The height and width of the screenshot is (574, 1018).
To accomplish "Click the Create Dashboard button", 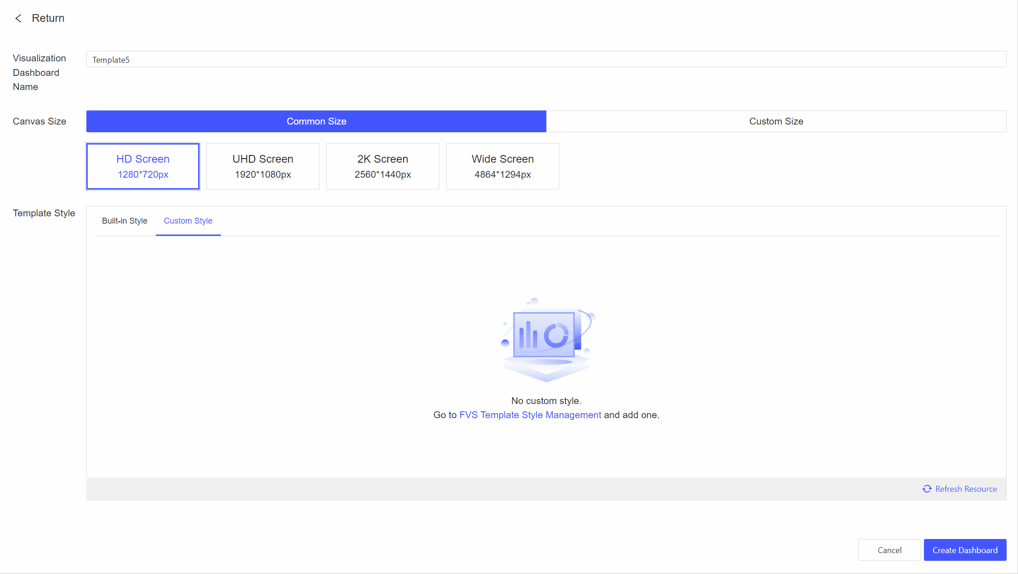I will pos(965,550).
